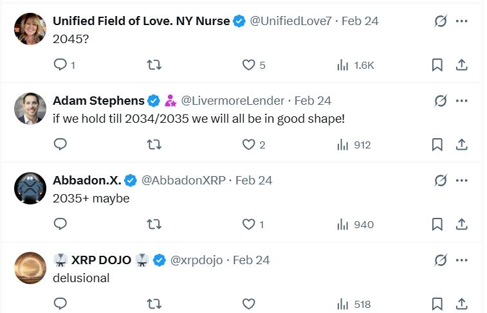Reply to XRP DOJO's delusional tweet
Image resolution: width=487 pixels, height=313 pixels.
pyautogui.click(x=60, y=304)
